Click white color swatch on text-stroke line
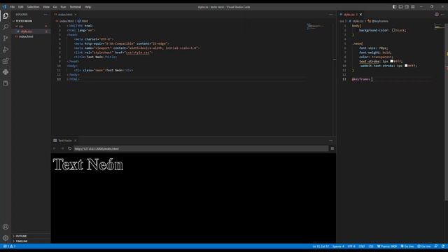This screenshot has height=252, width=448. point(392,61)
